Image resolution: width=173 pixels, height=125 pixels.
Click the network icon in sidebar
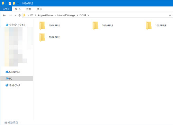7,85
